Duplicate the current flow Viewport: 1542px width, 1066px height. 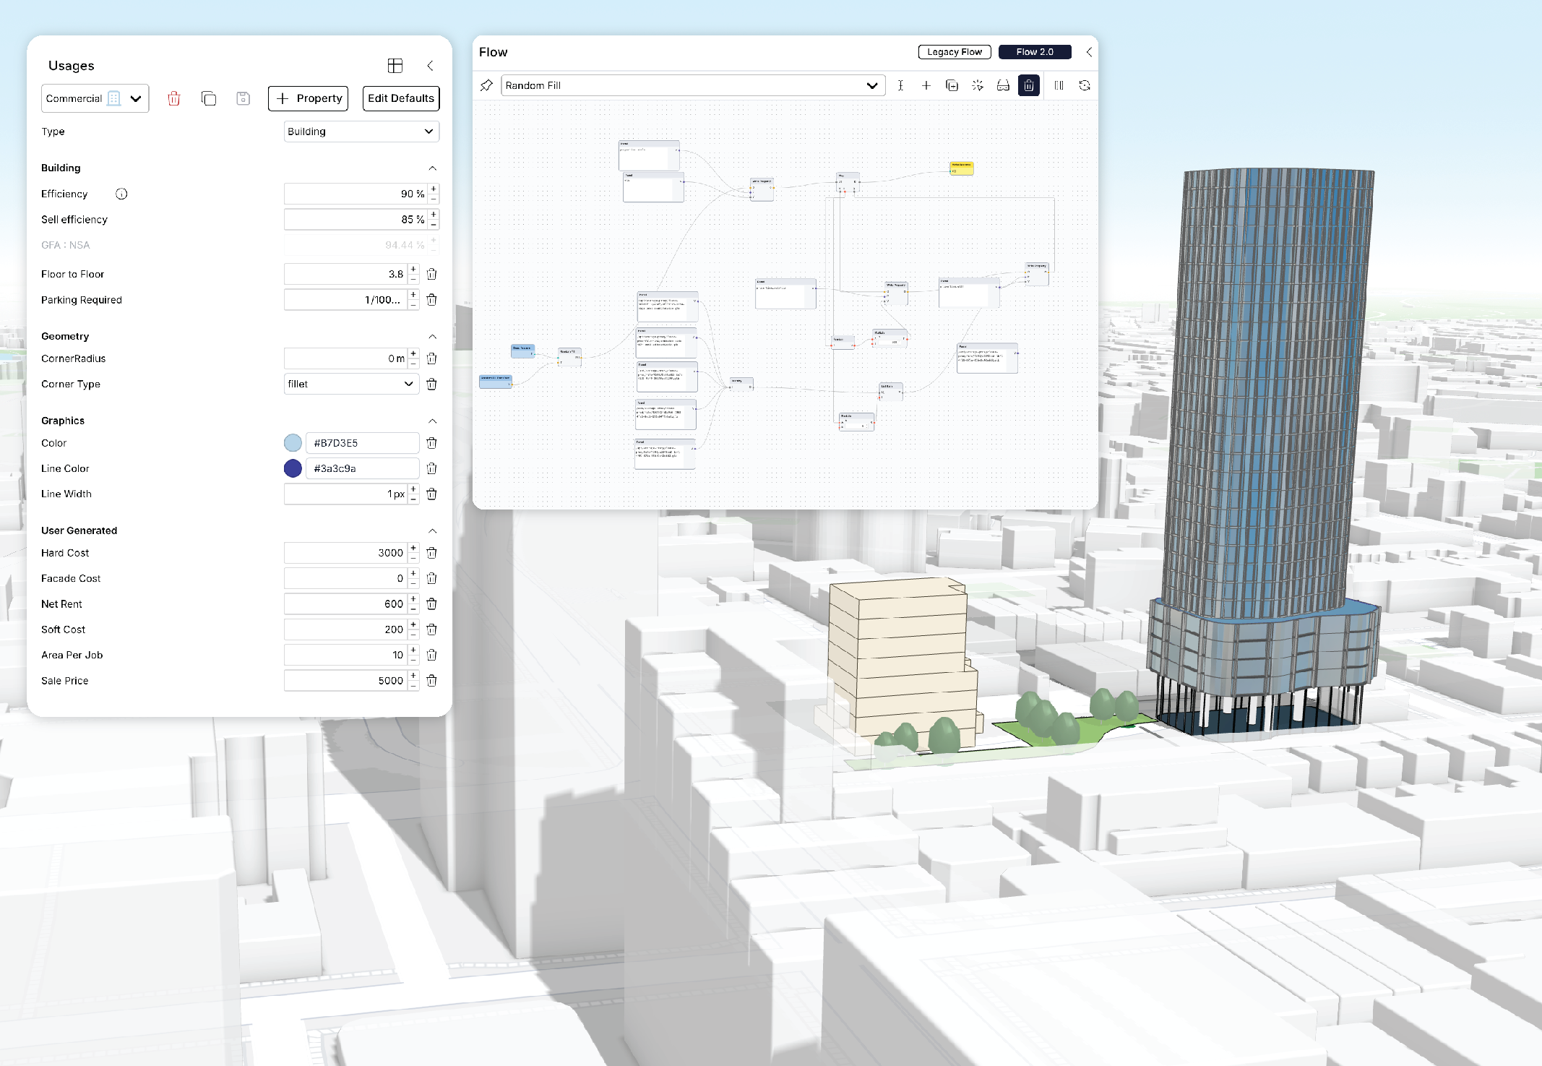[x=952, y=85]
